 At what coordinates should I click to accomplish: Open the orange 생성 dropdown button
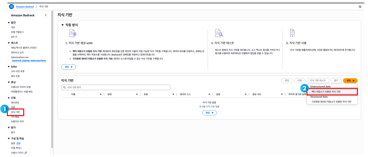coord(350,81)
